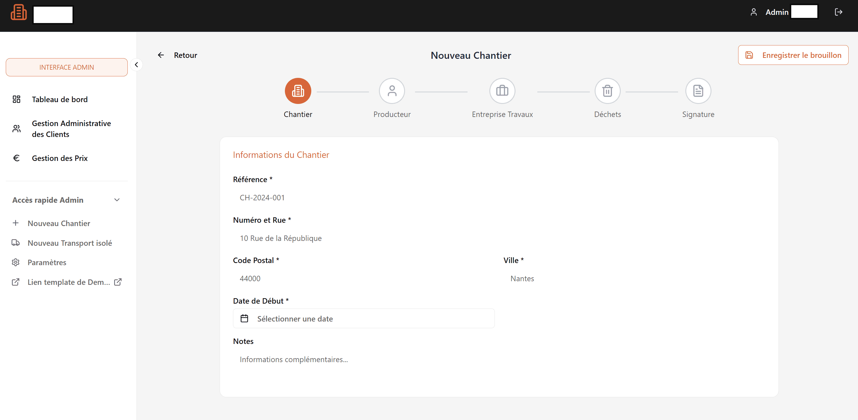Click the Chantier step icon
The width and height of the screenshot is (858, 420).
point(298,91)
